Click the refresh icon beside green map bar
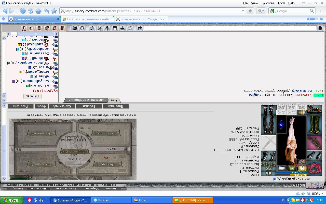Viewport: 326px width, 204px height. coord(31,177)
